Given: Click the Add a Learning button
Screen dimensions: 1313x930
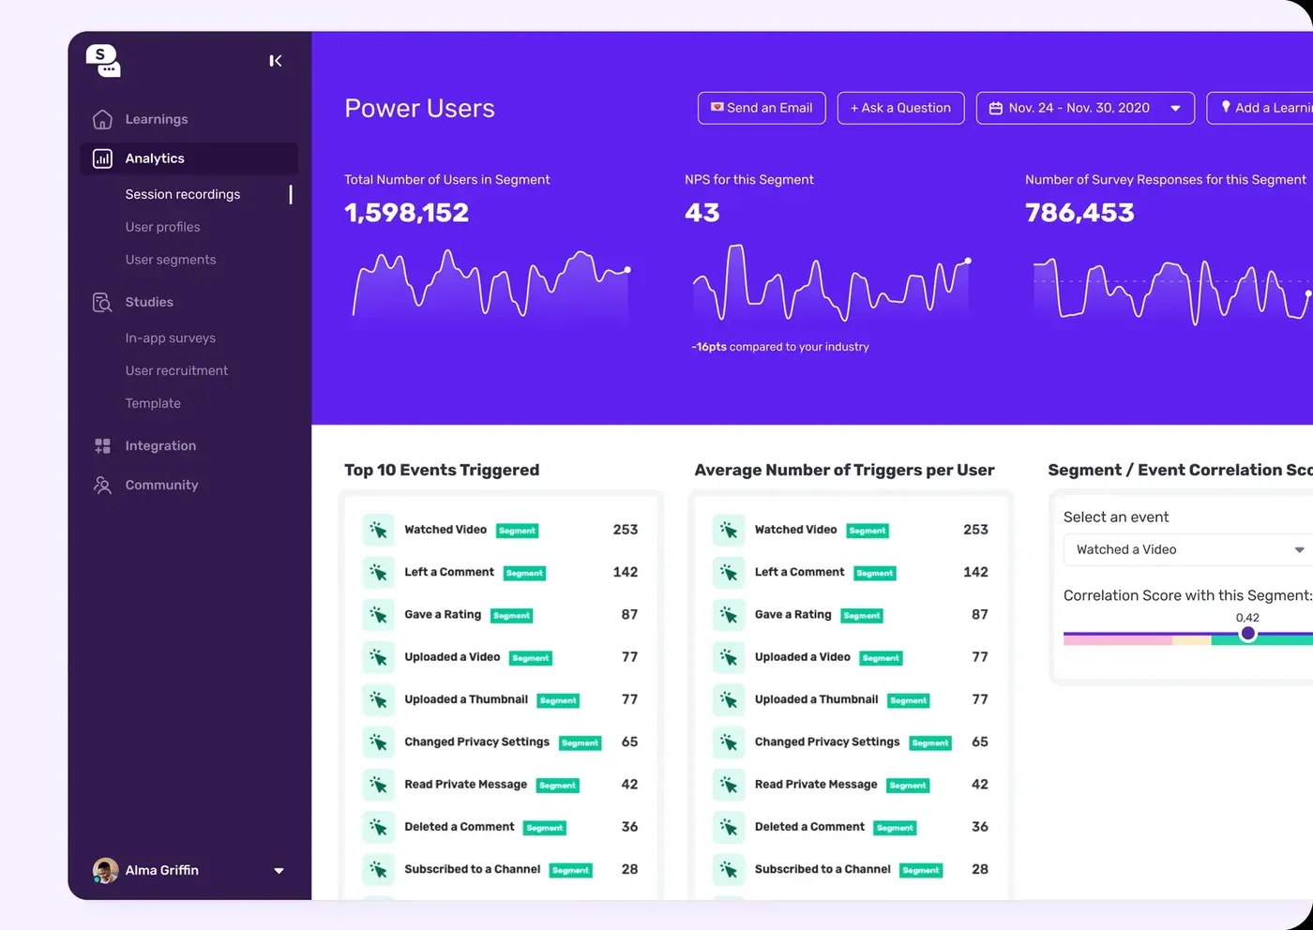Looking at the screenshot, I should tap(1260, 108).
